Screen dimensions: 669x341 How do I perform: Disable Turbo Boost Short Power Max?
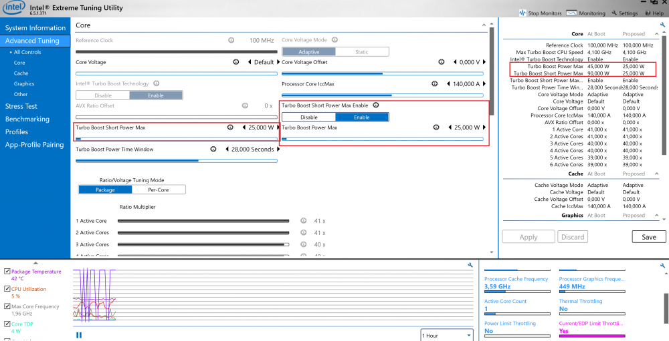pyautogui.click(x=308, y=117)
